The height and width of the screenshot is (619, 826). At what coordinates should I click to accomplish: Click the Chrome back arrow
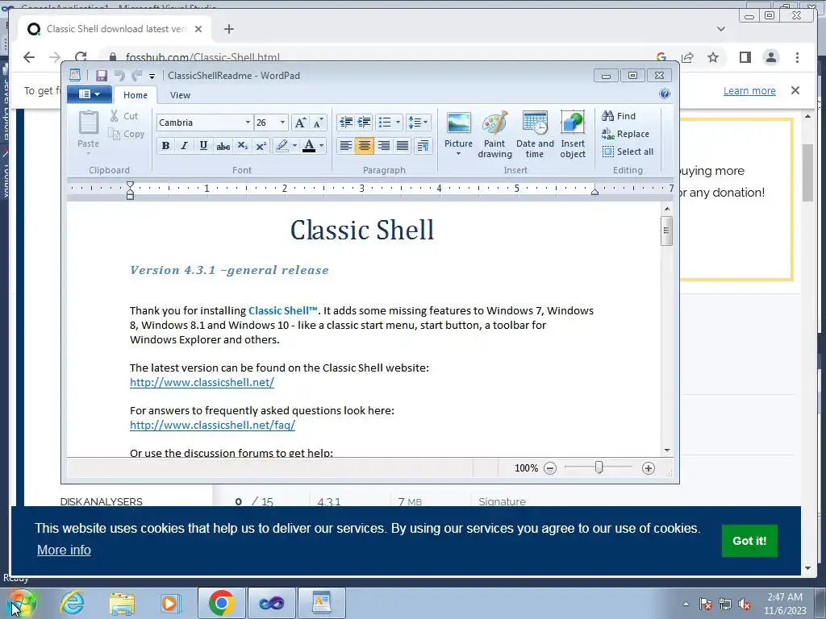tap(29, 57)
